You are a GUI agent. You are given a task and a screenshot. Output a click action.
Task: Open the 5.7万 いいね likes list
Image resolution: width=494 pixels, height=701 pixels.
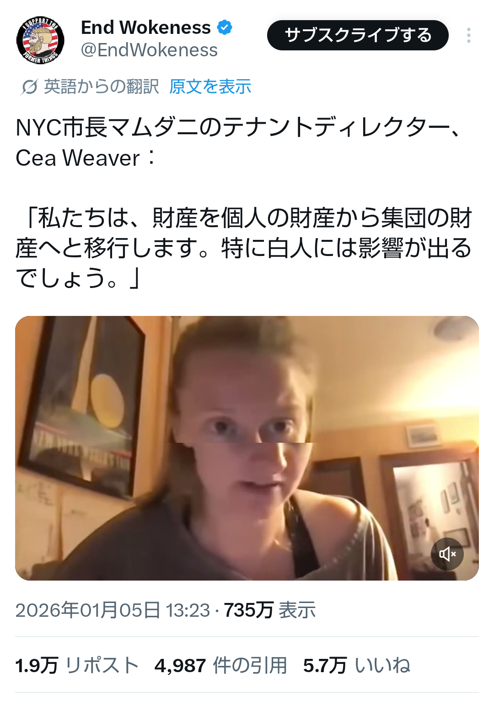(x=357, y=665)
